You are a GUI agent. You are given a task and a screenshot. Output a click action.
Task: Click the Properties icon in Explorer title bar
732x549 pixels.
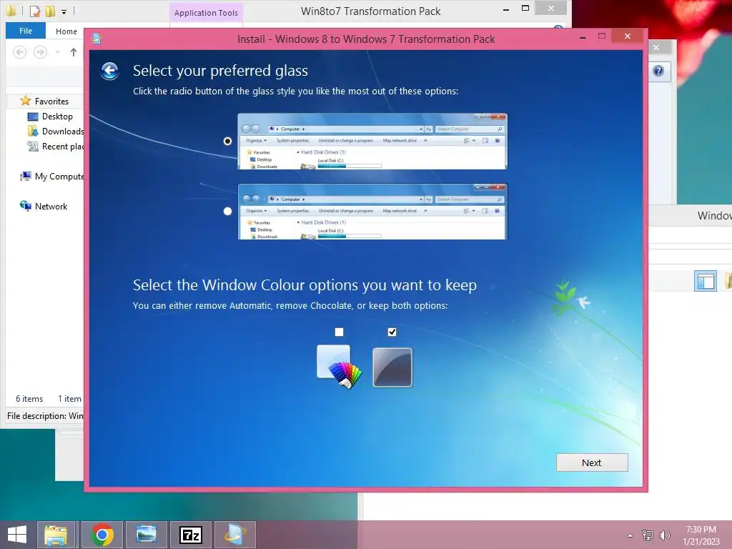(x=34, y=11)
